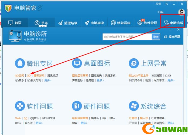Go to the 电脑加速 tab
The height and width of the screenshot is (135, 188).
coord(94,23)
